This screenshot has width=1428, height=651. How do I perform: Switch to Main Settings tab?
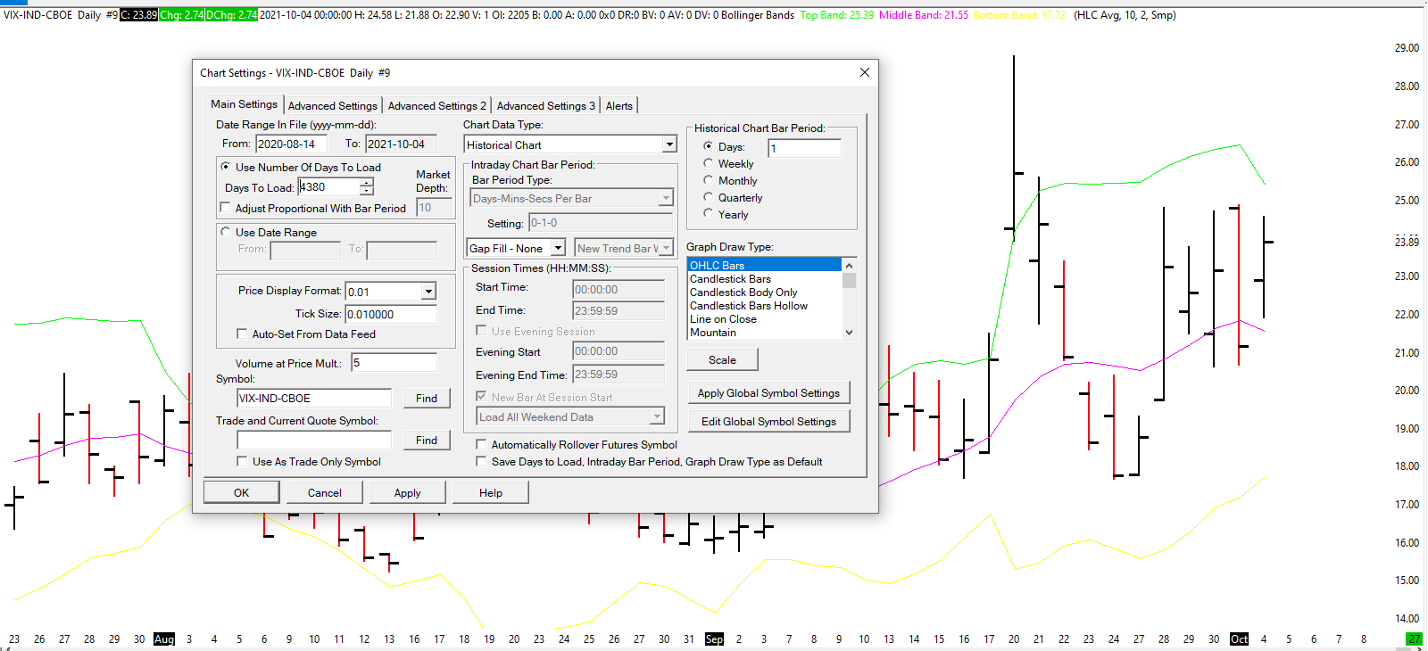[x=244, y=104]
